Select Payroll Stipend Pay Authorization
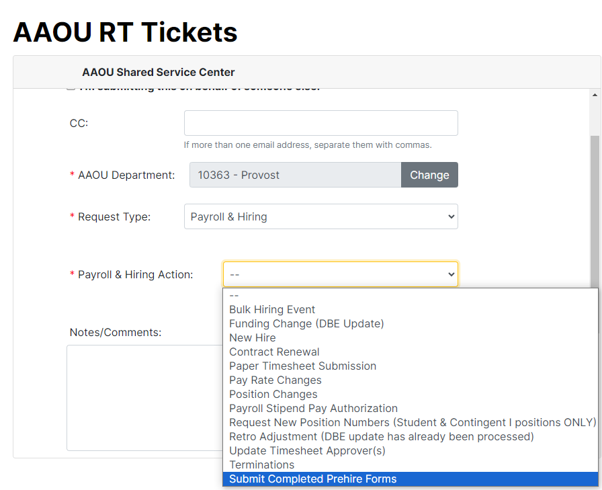Viewport: 602px width, 490px height. click(313, 408)
